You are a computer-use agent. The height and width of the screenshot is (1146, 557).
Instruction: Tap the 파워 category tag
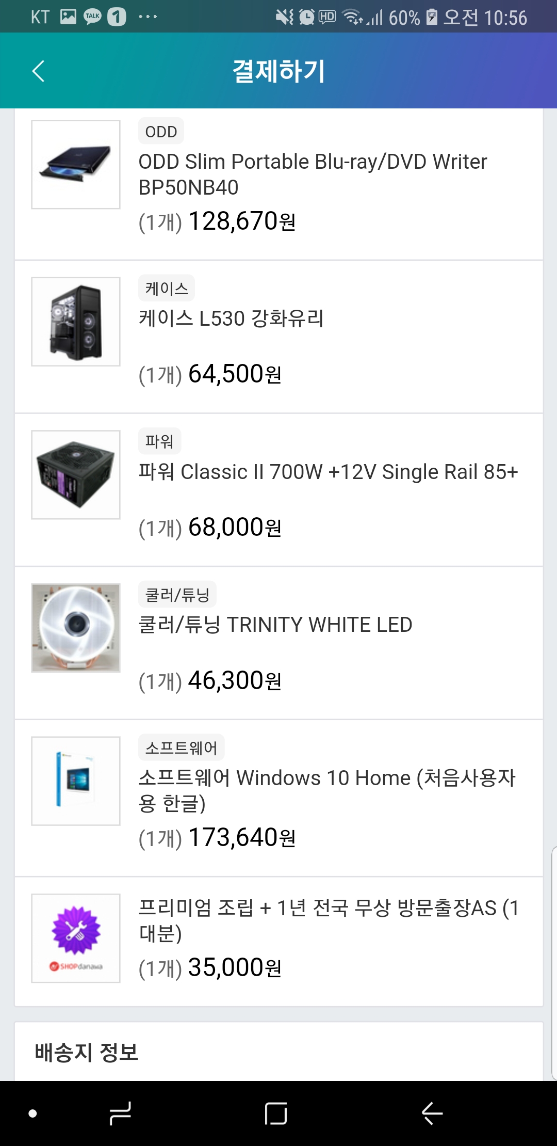(x=159, y=441)
